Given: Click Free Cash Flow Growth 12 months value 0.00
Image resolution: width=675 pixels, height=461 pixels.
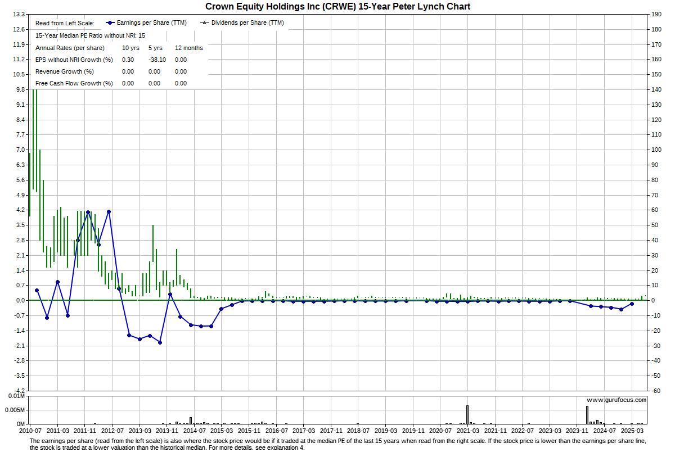Looking at the screenshot, I should 181,83.
